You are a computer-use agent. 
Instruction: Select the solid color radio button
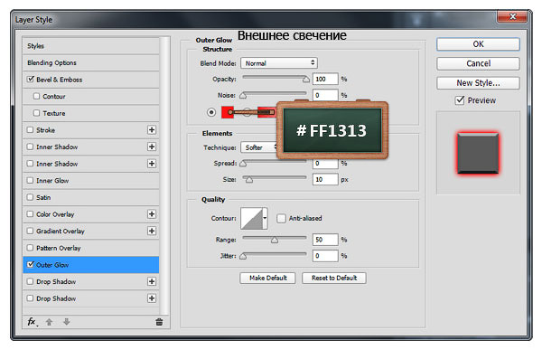tap(211, 112)
